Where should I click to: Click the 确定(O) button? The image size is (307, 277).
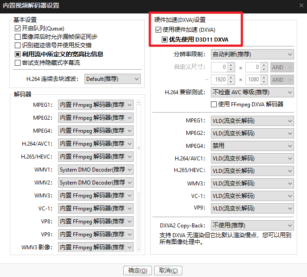pos(137,270)
